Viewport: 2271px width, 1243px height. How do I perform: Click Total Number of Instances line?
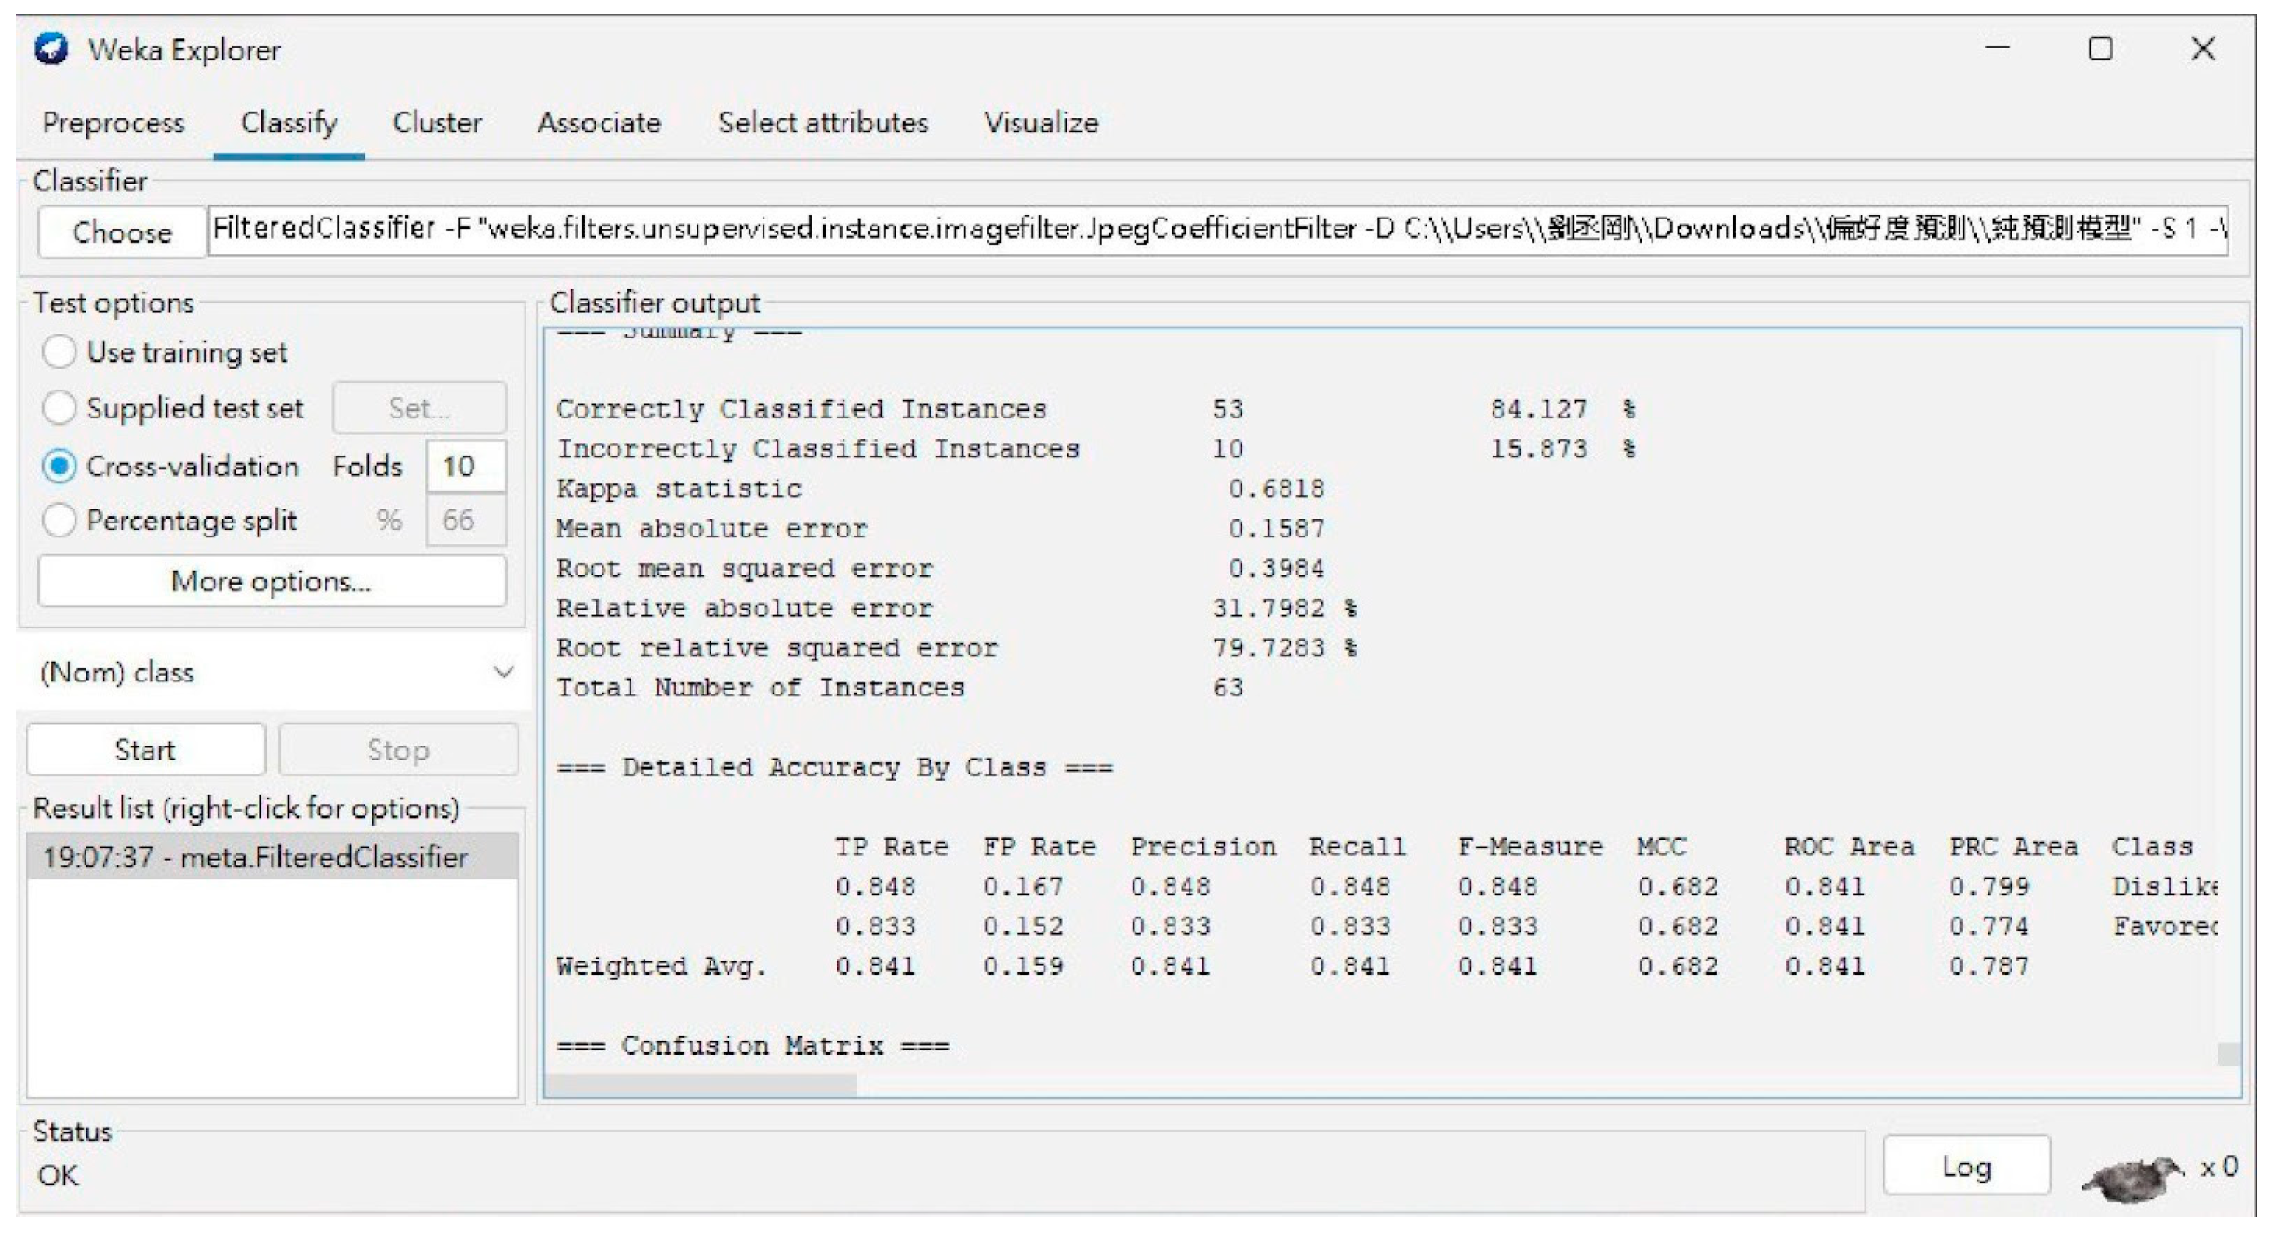(x=899, y=688)
